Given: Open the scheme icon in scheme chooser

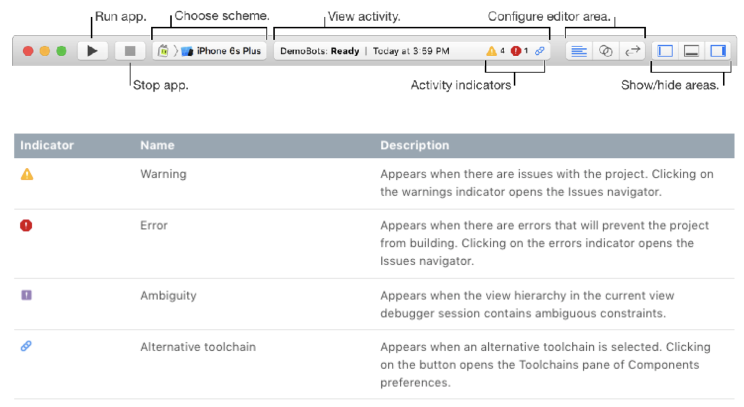Looking at the screenshot, I should (x=163, y=51).
